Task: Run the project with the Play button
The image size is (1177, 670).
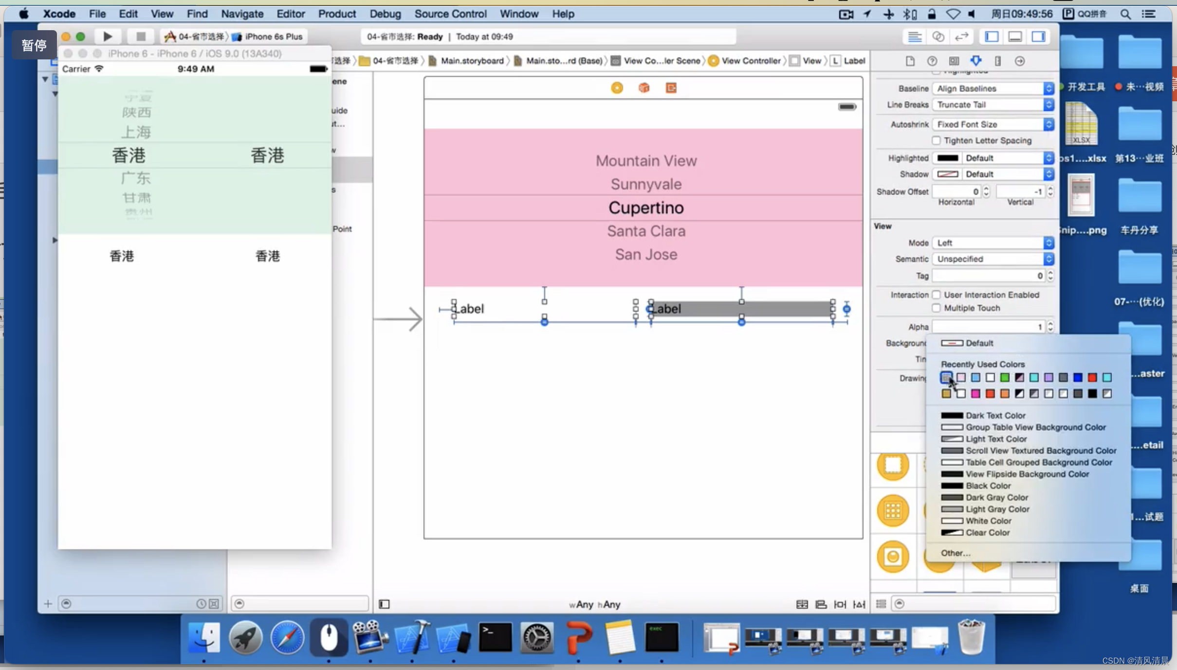Action: pos(108,37)
